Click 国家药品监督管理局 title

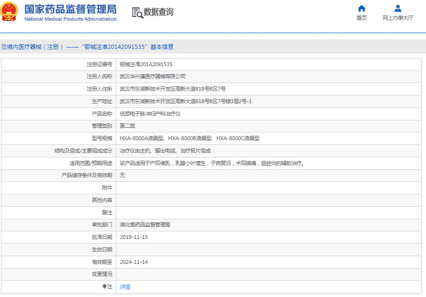[71, 9]
